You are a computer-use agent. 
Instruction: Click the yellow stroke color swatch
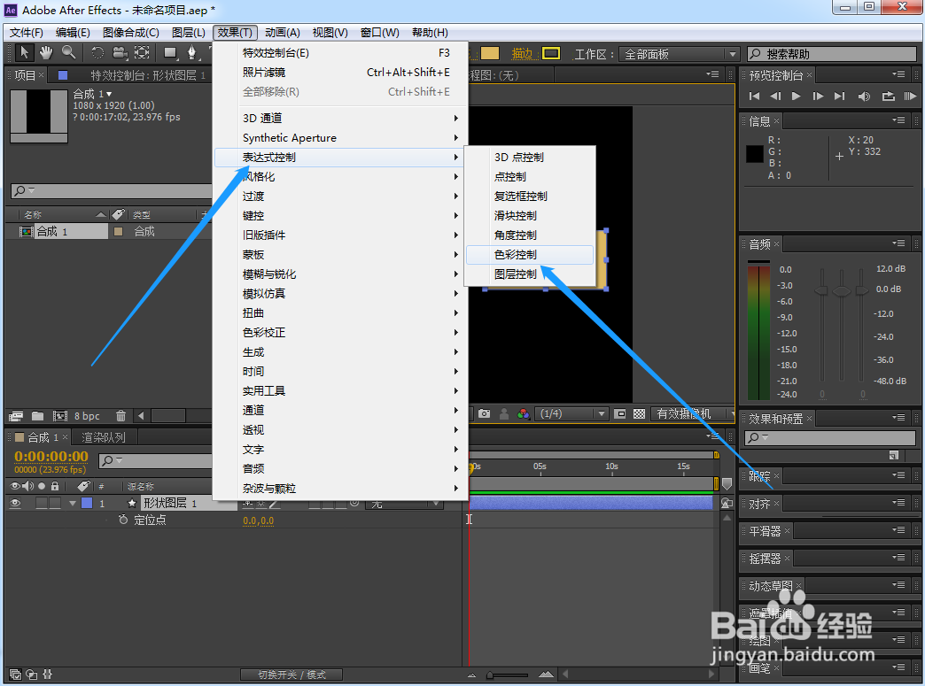coord(552,54)
